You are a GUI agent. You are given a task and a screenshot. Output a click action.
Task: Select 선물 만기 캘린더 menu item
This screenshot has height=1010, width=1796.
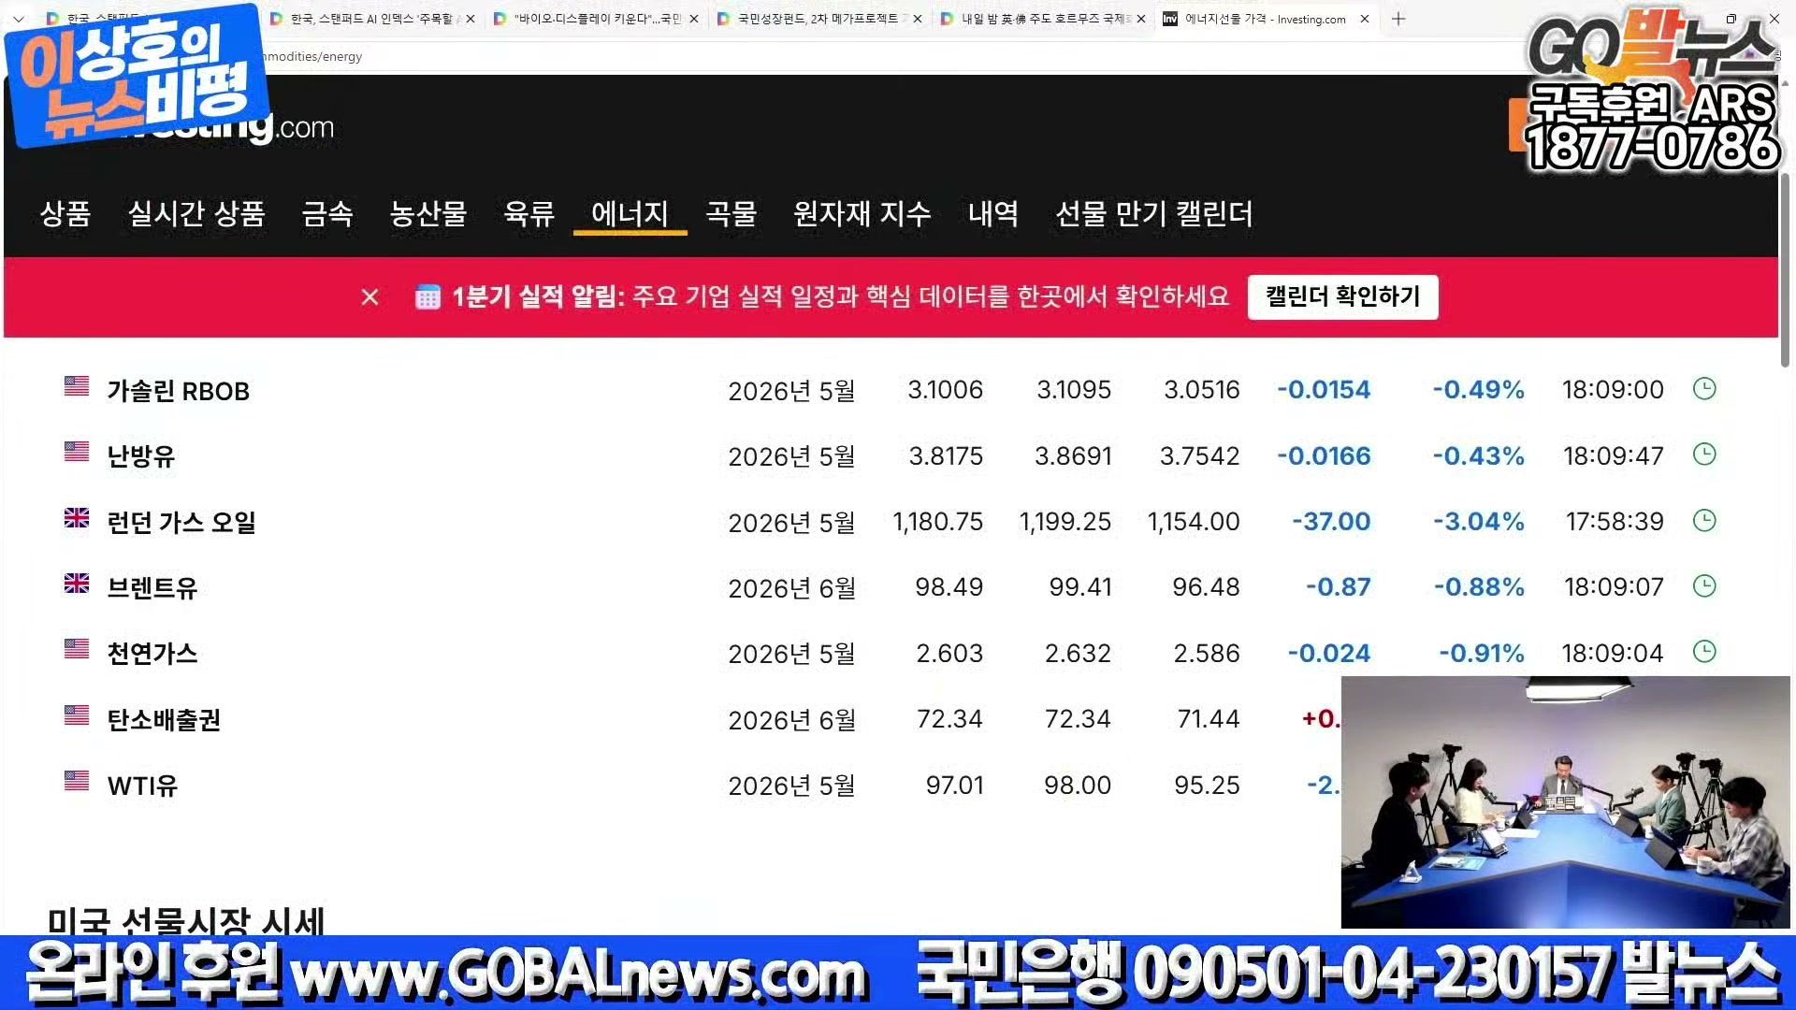click(x=1153, y=214)
